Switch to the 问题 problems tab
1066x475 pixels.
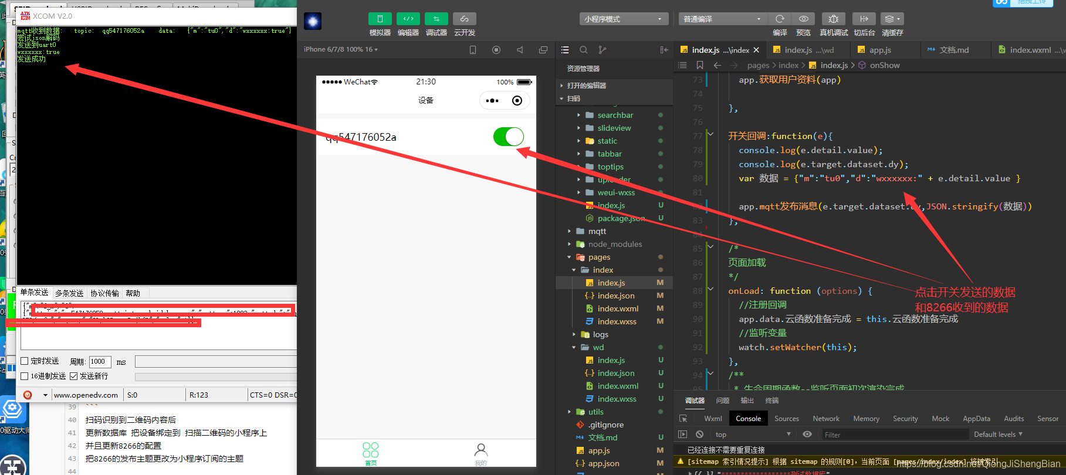[x=723, y=401]
